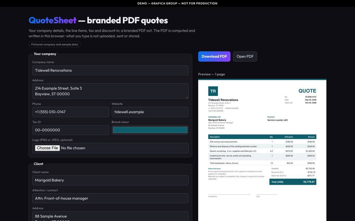Click quote number Q-2026-0147 in preview
The width and height of the screenshot is (355, 221).
point(311,97)
